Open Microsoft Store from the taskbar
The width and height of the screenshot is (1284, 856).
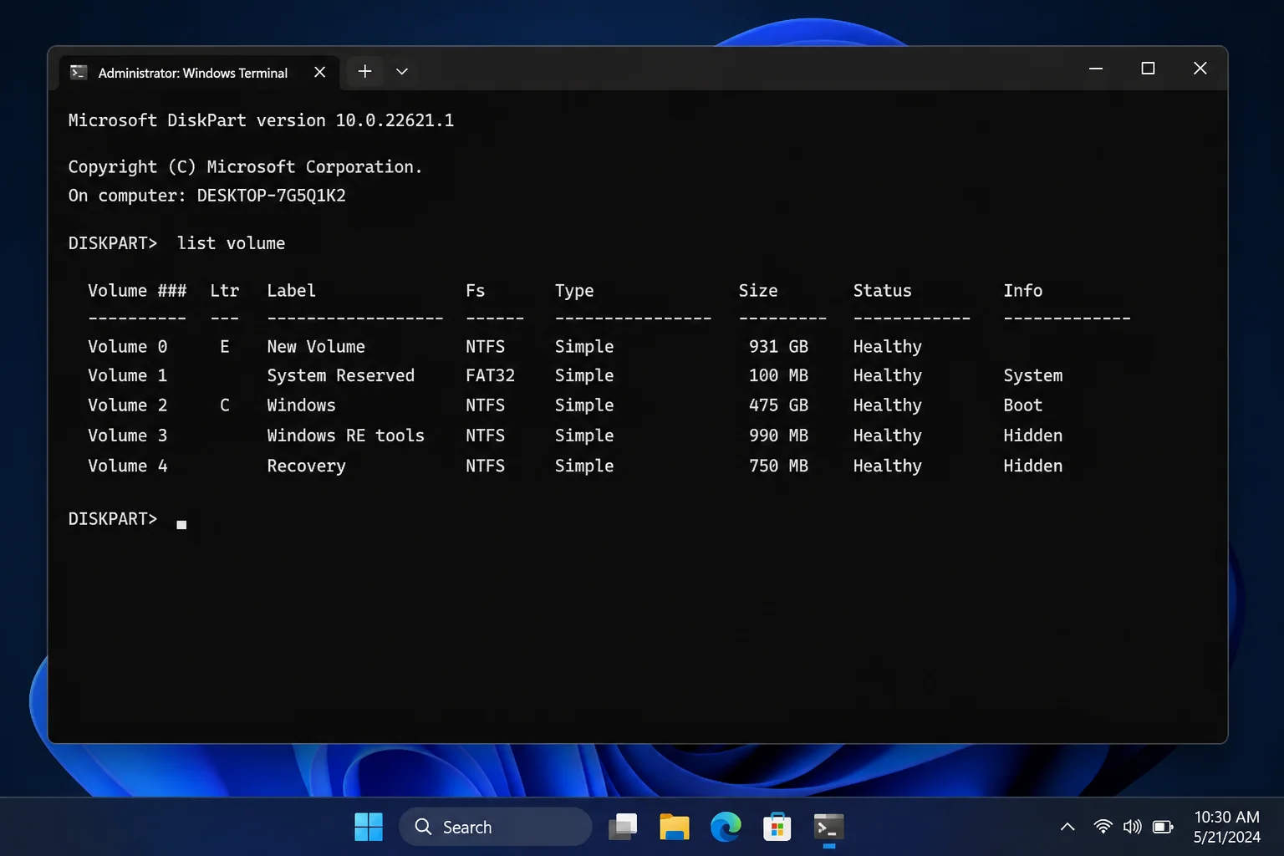pos(777,827)
